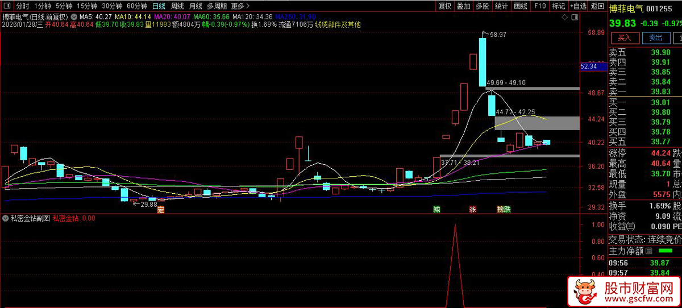Screen dimensions: 682x308
Task: Click the 涨停 value 44.24
Action: [x=660, y=153]
